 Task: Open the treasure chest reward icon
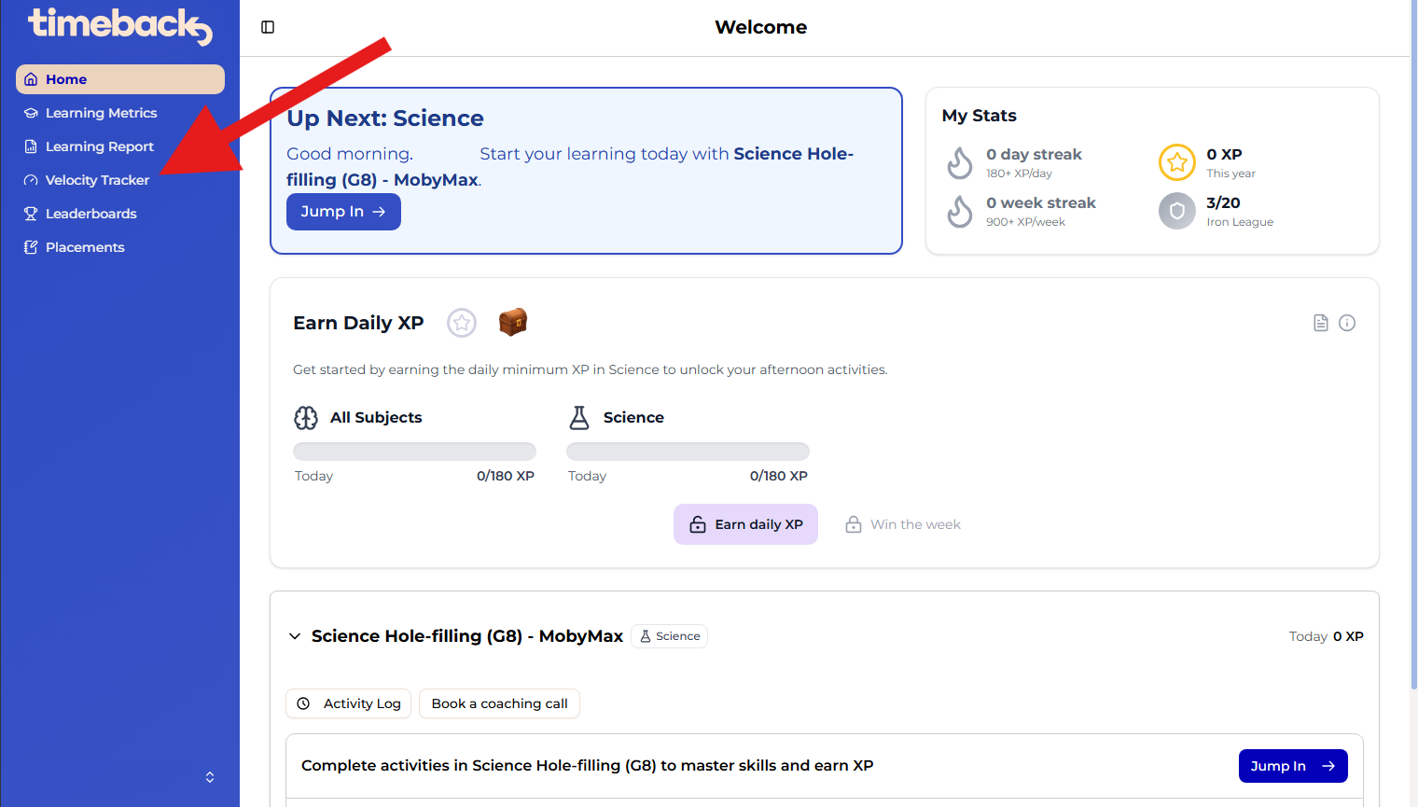513,322
